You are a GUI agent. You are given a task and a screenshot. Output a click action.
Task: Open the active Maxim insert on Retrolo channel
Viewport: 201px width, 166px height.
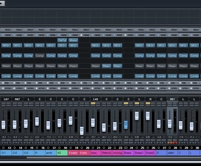(107, 66)
